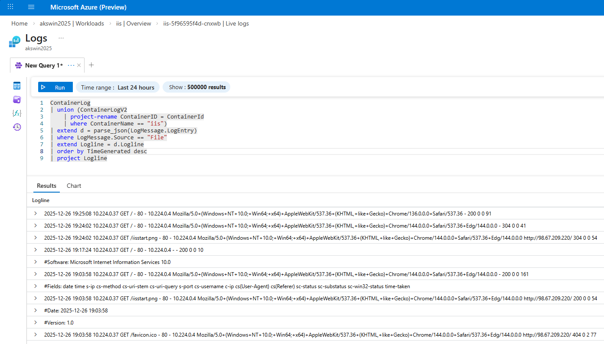This screenshot has height=344, width=604.
Task: Open query history via the clock icon
Action: (x=16, y=127)
